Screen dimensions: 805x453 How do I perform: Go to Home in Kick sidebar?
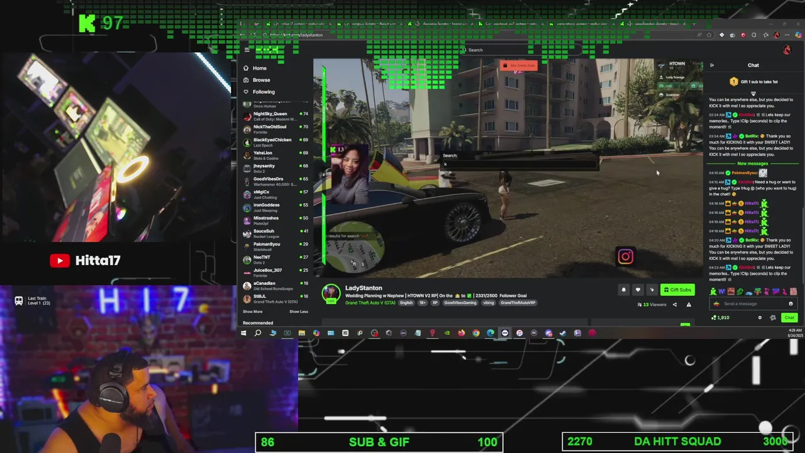(255, 68)
